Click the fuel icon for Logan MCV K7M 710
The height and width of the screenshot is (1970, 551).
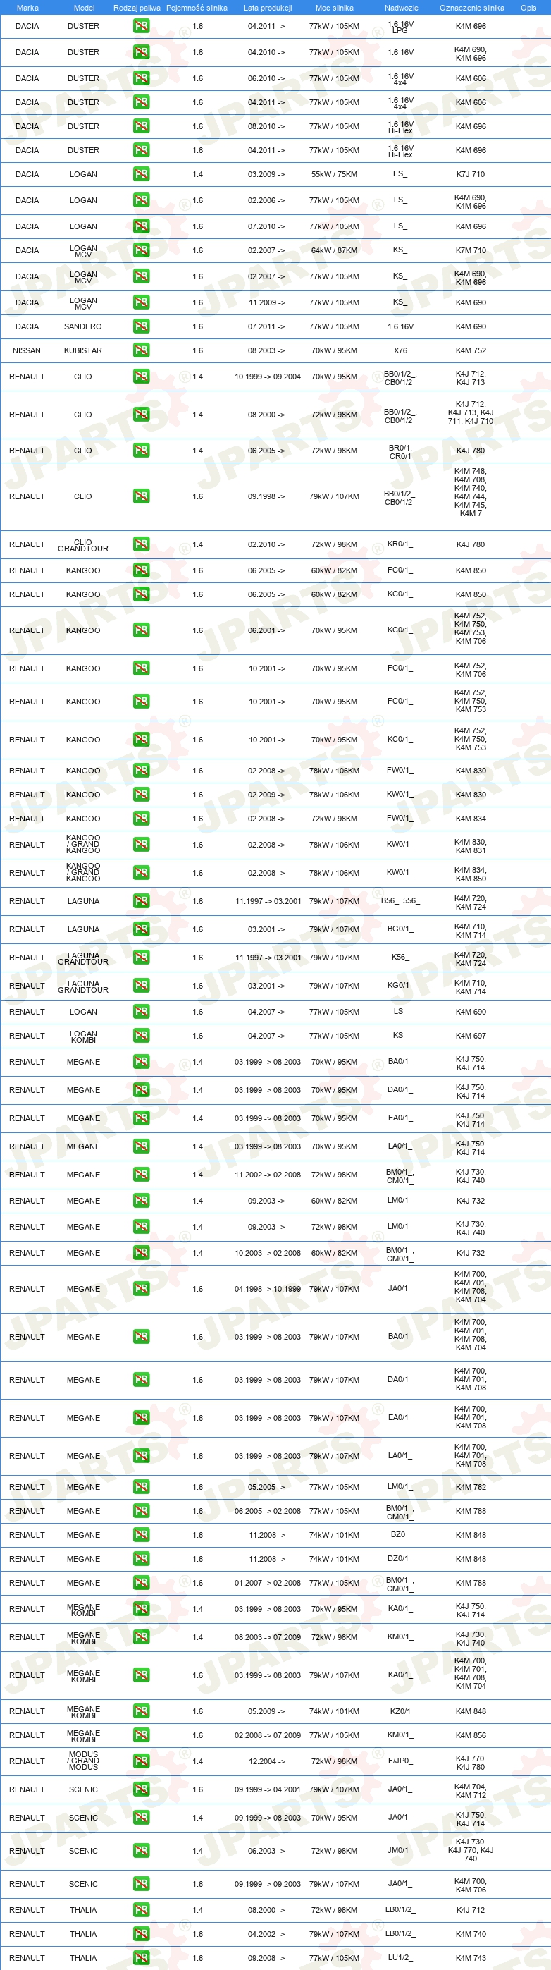pyautogui.click(x=142, y=250)
